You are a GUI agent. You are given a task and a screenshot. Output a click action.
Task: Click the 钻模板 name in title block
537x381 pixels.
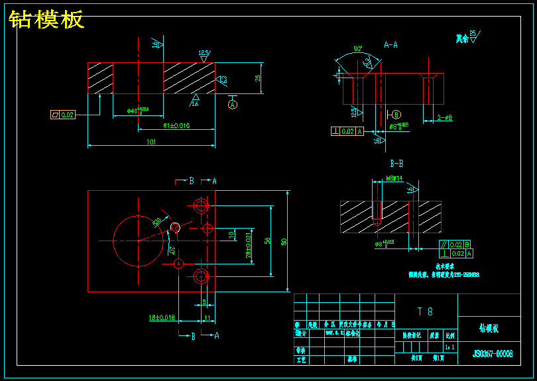[x=489, y=329]
